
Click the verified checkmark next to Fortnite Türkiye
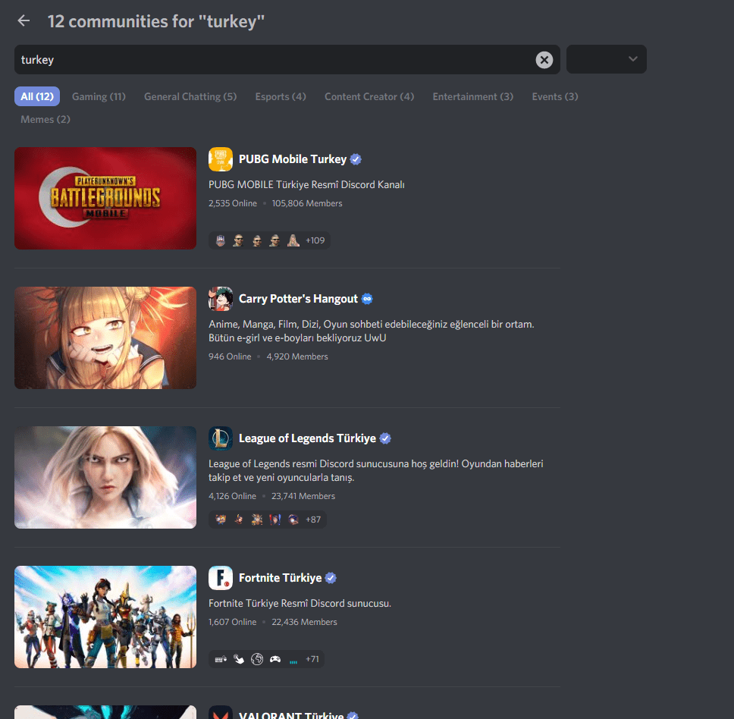(x=331, y=578)
